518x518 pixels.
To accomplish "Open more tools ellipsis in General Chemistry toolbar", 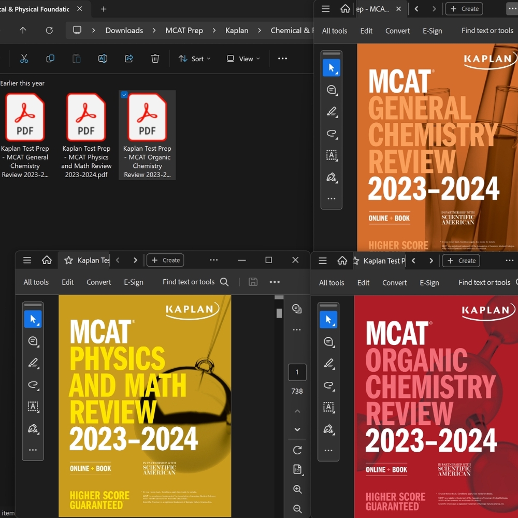I will (x=332, y=198).
